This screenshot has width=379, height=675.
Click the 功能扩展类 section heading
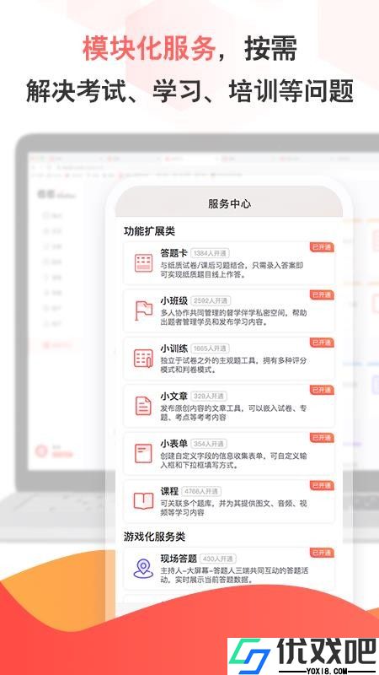coord(149,231)
